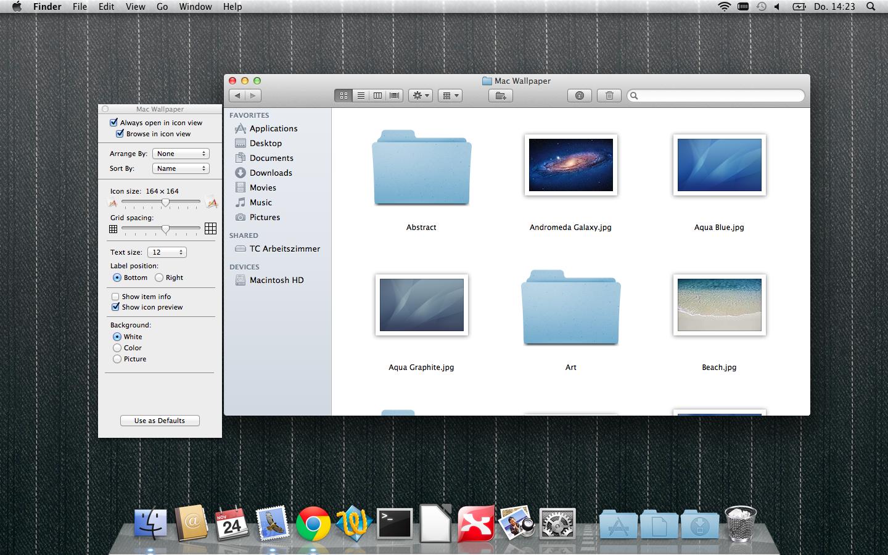This screenshot has width=888, height=555.
Task: Select TC Arbeitszimmer shared computer
Action: point(277,249)
